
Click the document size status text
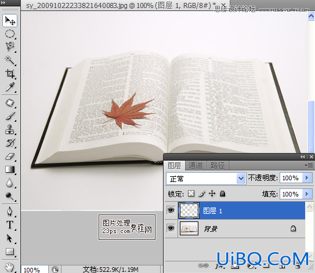pos(110,269)
